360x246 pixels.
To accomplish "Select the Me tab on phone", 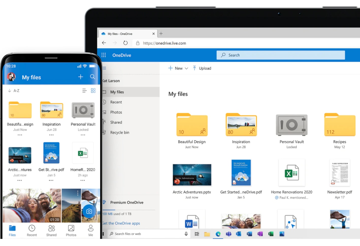I will click(x=91, y=231).
